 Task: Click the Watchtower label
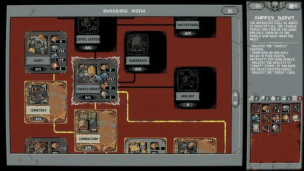pyautogui.click(x=187, y=25)
